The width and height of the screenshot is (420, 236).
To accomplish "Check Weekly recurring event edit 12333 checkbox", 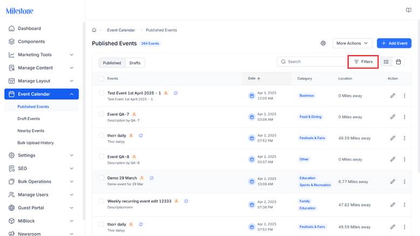I will point(101,200).
